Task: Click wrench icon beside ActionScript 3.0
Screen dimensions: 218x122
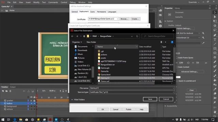Action: [203, 38]
